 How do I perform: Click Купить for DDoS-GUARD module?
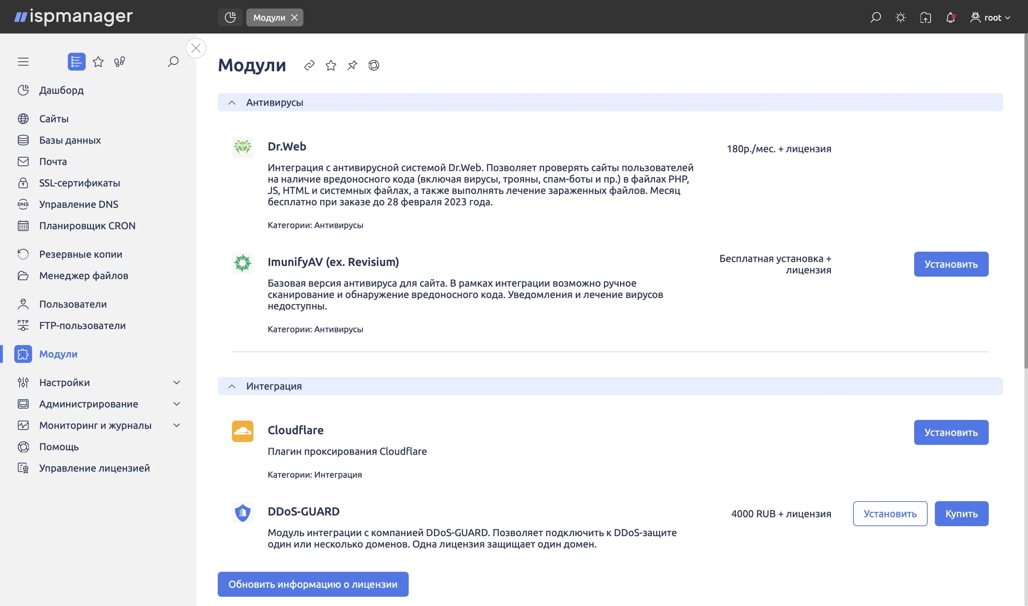coord(961,513)
